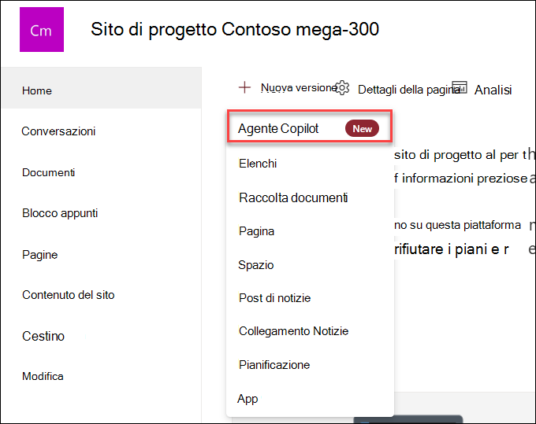This screenshot has width=536, height=424.
Task: Click the Cm site logo tile
Action: [x=42, y=30]
